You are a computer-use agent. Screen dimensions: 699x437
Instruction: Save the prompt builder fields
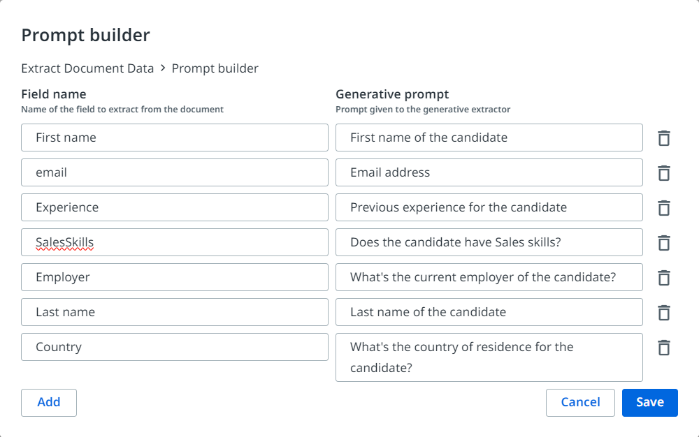(649, 402)
